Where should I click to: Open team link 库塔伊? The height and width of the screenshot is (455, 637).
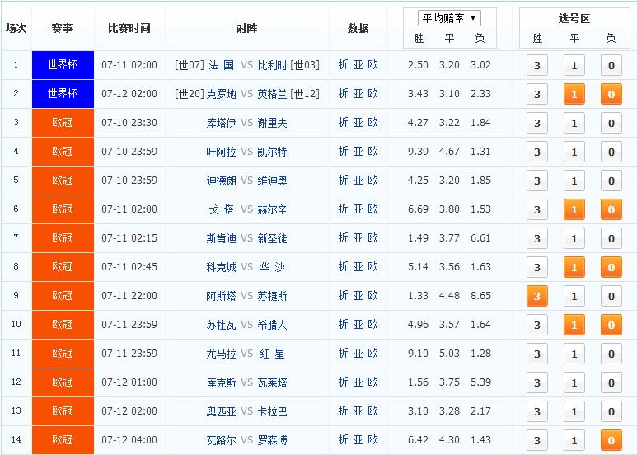pyautogui.click(x=222, y=123)
